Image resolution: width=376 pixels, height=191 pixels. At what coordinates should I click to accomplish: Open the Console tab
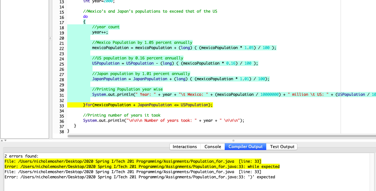pos(213,146)
